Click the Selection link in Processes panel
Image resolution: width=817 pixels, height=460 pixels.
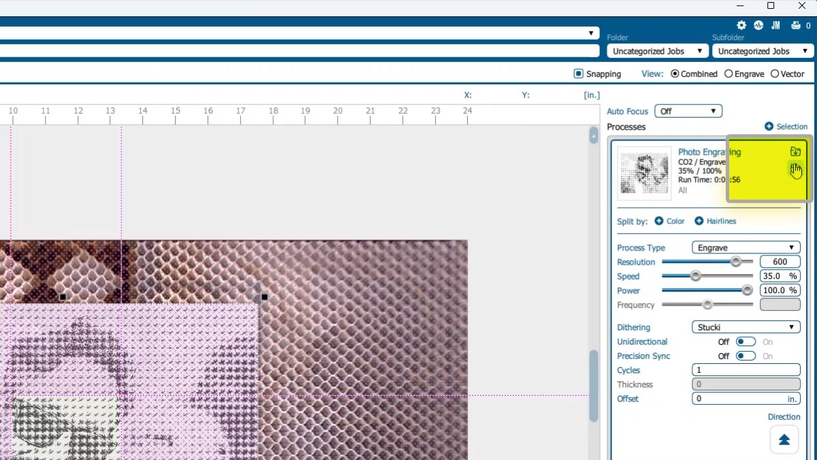(792, 126)
